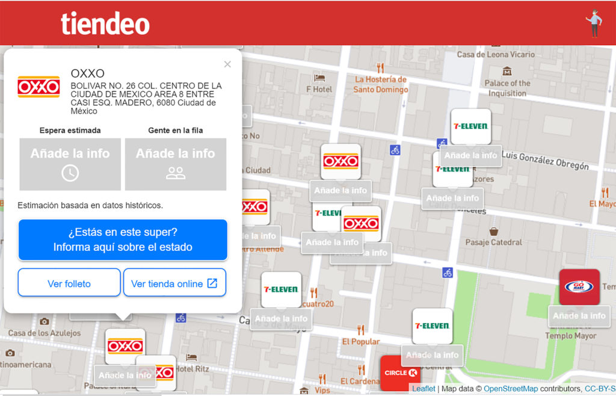
Task: Click the F Hotel bed icon on map
Action: click(x=319, y=78)
